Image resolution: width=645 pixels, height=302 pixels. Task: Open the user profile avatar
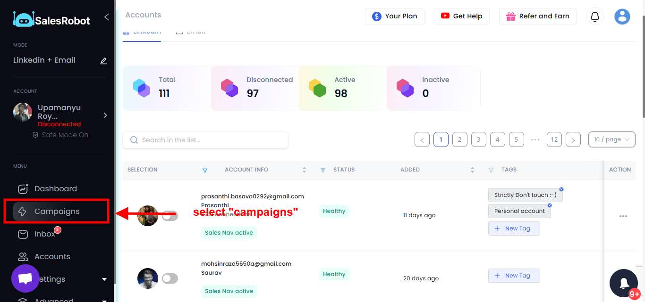622,16
